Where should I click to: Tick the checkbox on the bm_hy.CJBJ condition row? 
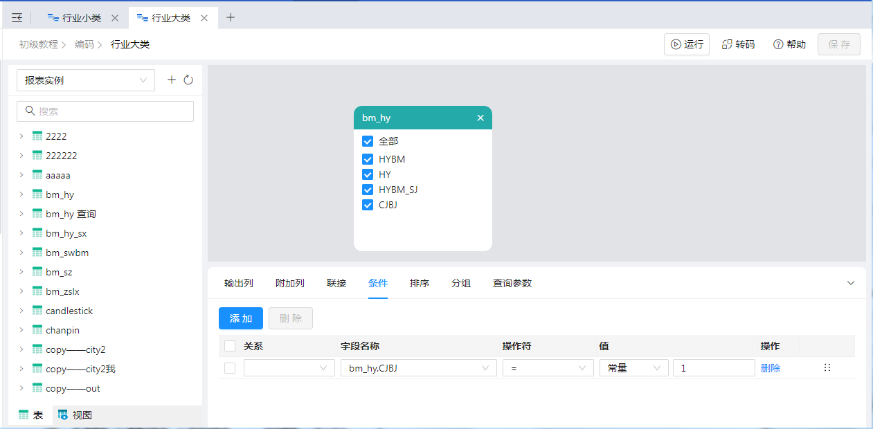click(x=230, y=368)
